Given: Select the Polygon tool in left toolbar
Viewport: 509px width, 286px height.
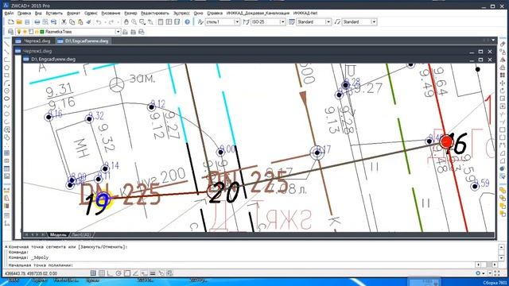Looking at the screenshot, I should (7, 68).
